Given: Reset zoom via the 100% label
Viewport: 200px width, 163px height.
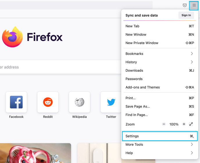Looking at the screenshot, I should tap(174, 124).
